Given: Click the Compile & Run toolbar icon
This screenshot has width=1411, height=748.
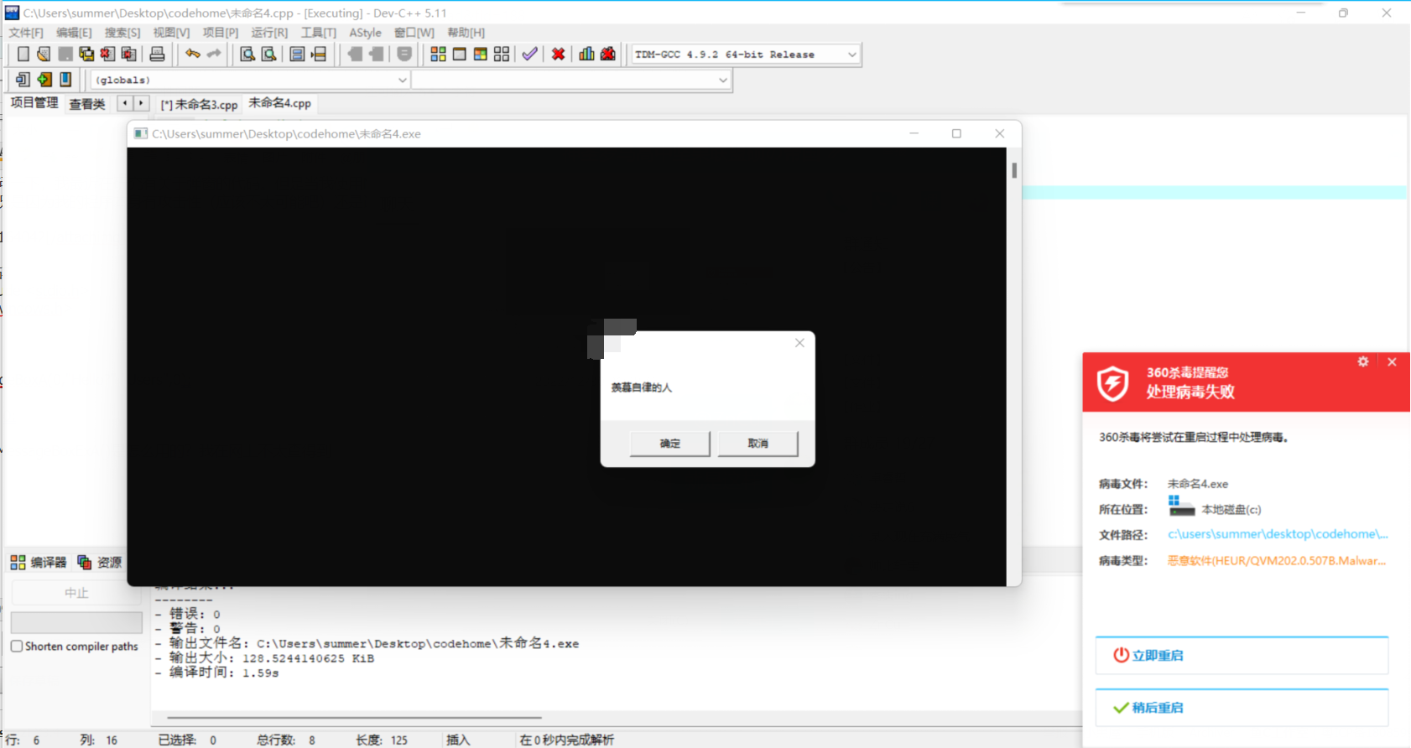Looking at the screenshot, I should 480,55.
